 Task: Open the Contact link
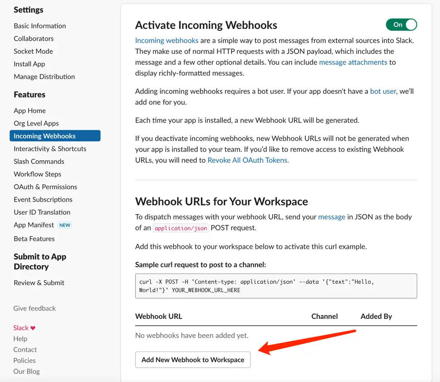[25, 350]
